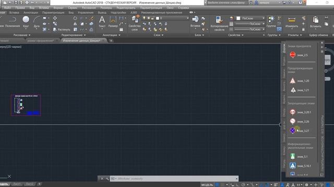Click the drawing thumbnail in model space
334x187 pixels.
tap(26, 105)
